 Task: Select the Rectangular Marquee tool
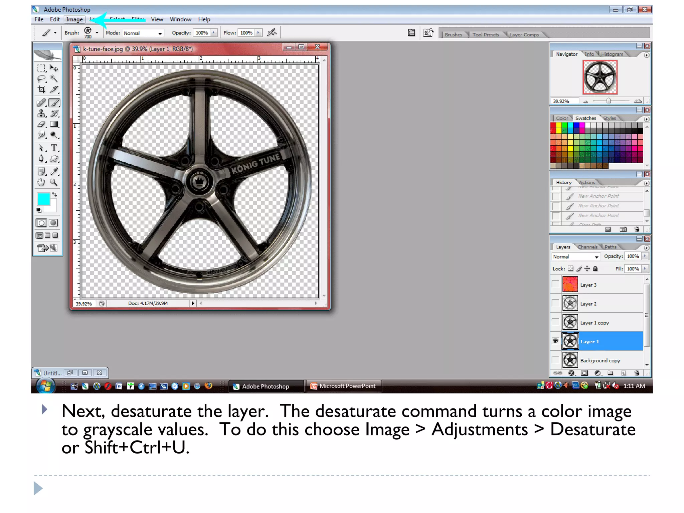[x=41, y=68]
